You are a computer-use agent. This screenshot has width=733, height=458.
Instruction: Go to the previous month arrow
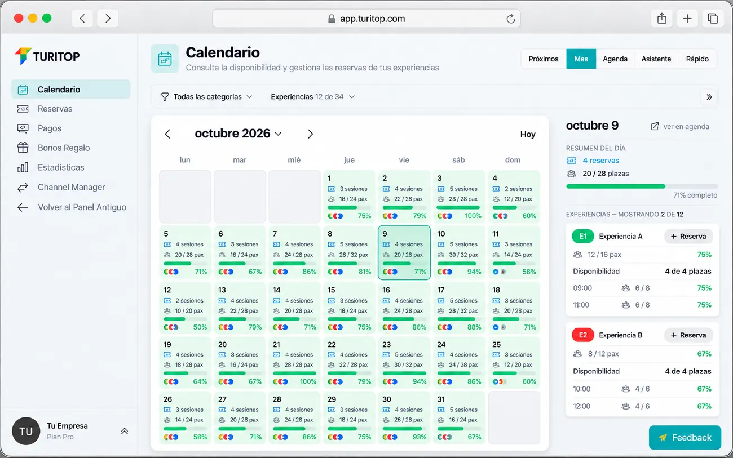(x=167, y=134)
